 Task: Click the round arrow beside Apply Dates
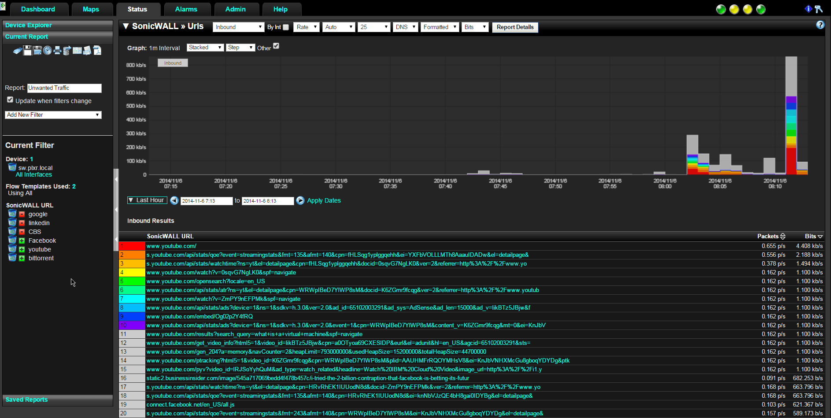300,200
